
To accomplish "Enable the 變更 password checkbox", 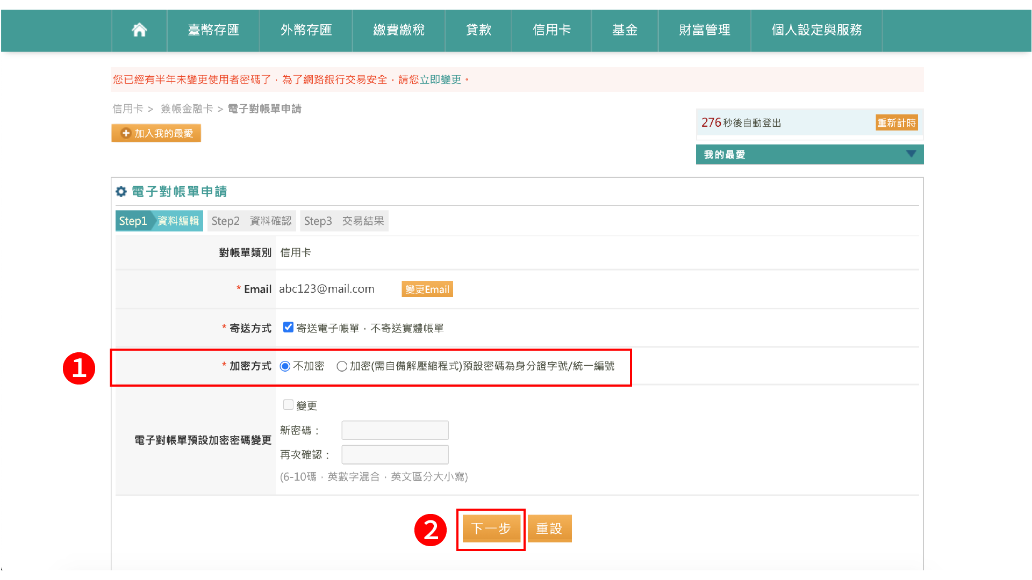I will (x=289, y=405).
